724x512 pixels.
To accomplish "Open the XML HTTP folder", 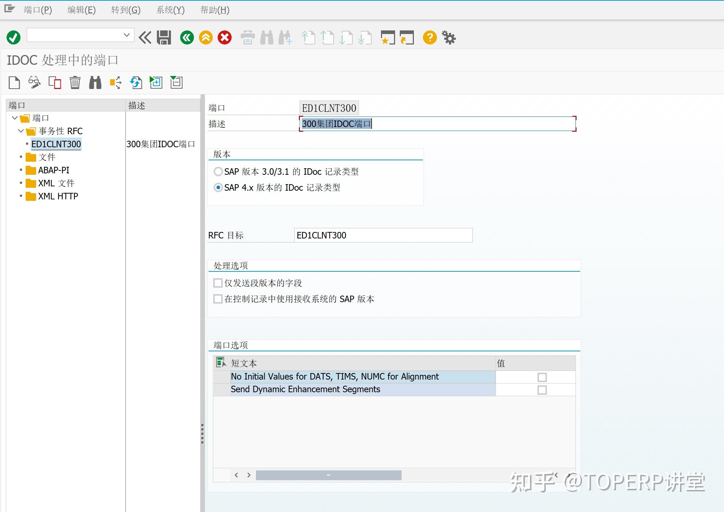I will click(58, 196).
